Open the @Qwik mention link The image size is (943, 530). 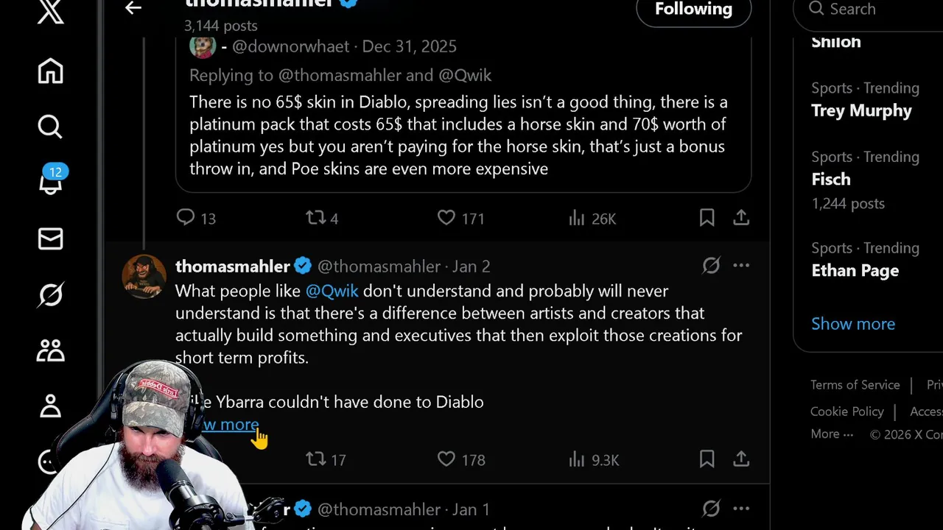coord(332,291)
